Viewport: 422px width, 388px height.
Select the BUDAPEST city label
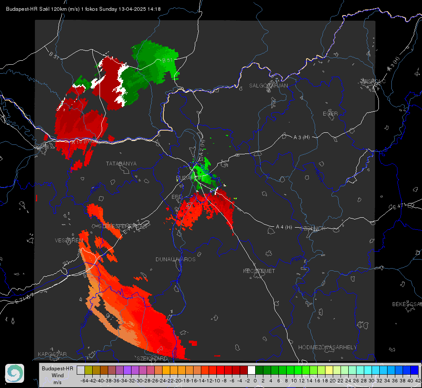pyautogui.click(x=189, y=178)
